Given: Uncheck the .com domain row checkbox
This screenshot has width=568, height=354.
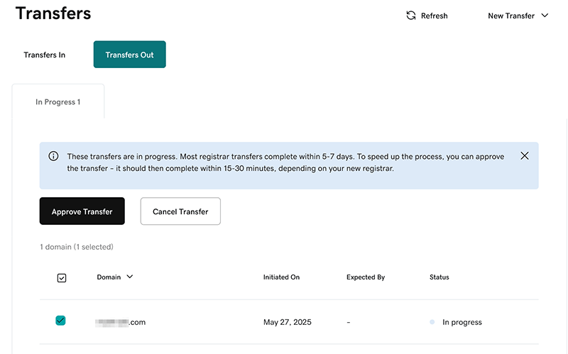Looking at the screenshot, I should click(60, 321).
